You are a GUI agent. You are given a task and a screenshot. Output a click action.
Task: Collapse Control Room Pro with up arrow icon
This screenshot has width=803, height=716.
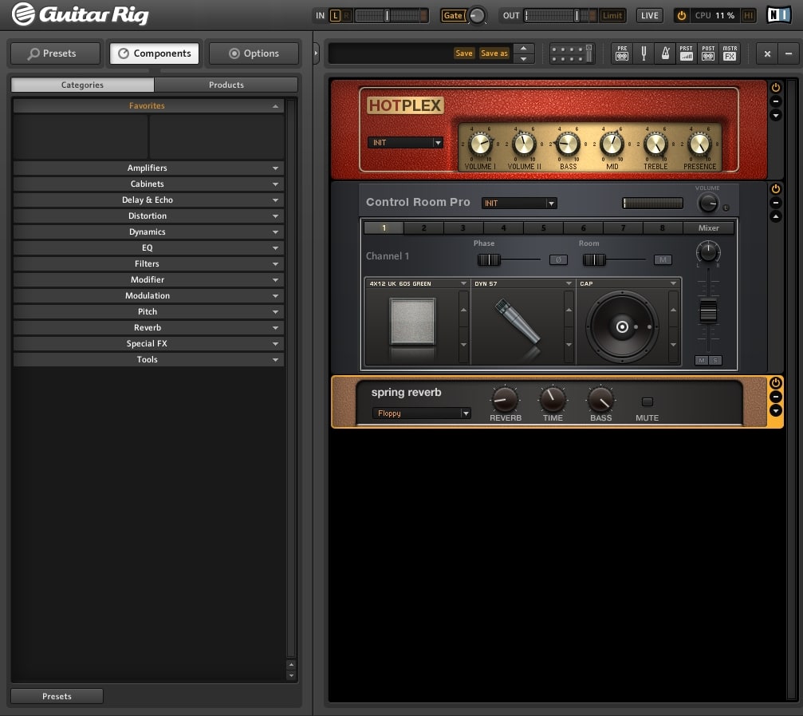[x=776, y=217]
